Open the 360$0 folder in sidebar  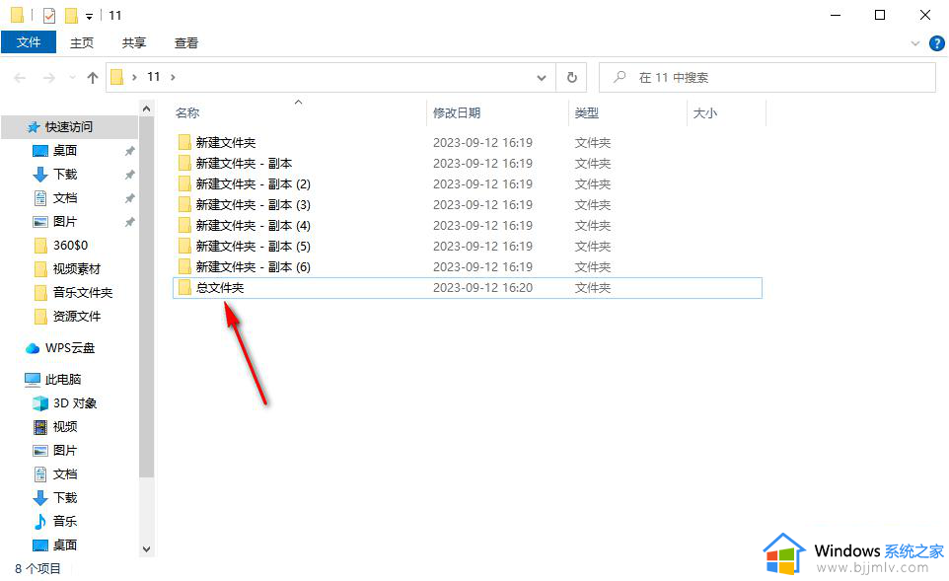pos(70,245)
